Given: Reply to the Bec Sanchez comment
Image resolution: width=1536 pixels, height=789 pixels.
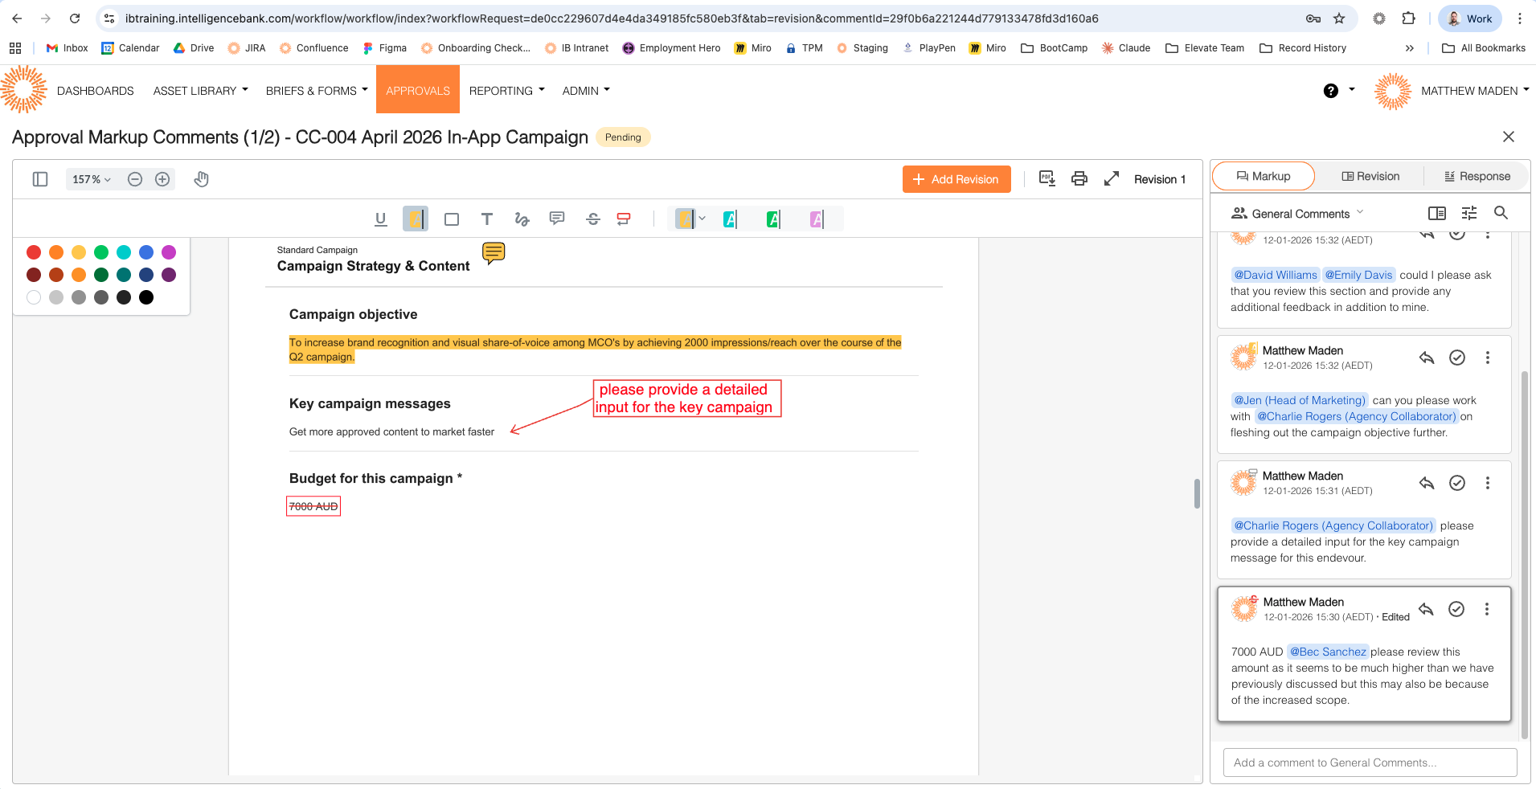Looking at the screenshot, I should click(1426, 609).
